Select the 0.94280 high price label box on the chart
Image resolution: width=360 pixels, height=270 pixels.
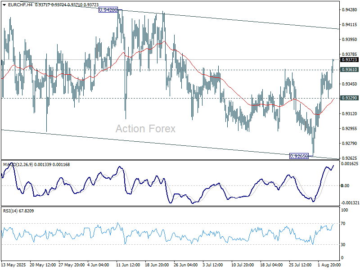point(108,9)
